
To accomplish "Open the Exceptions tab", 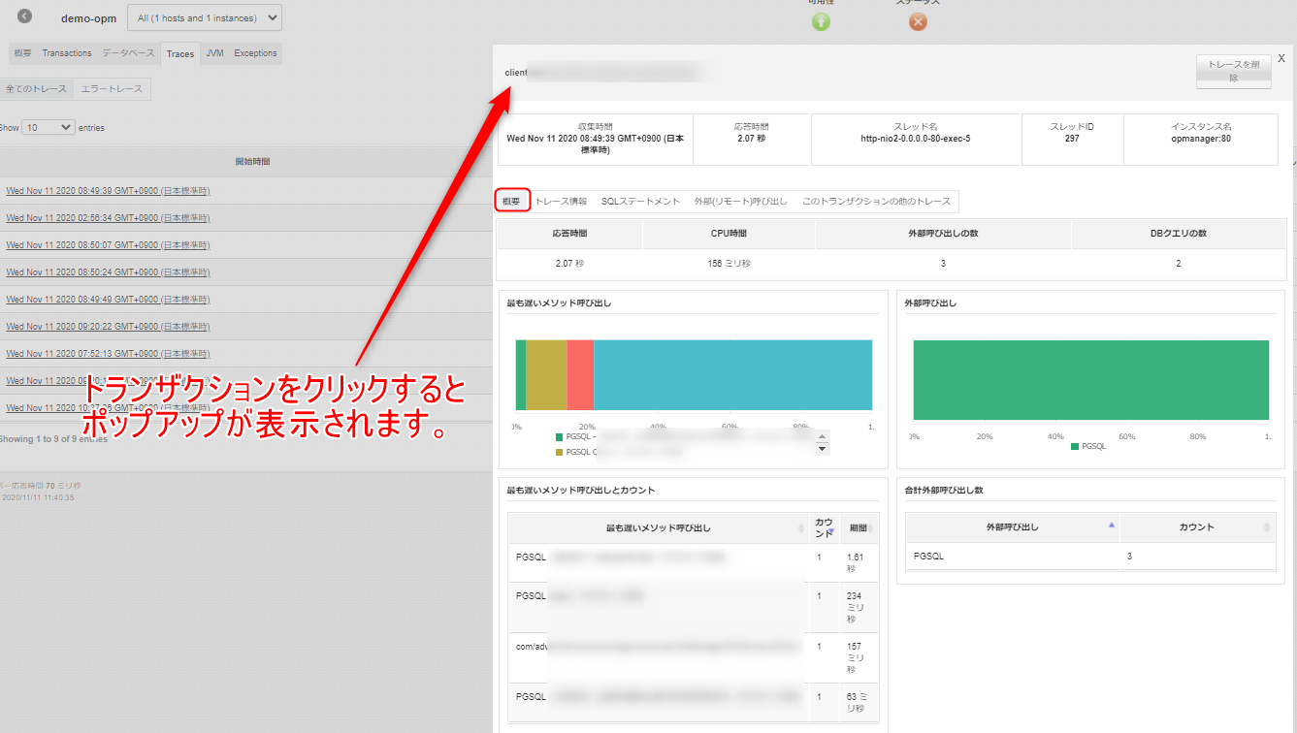I will [x=255, y=53].
